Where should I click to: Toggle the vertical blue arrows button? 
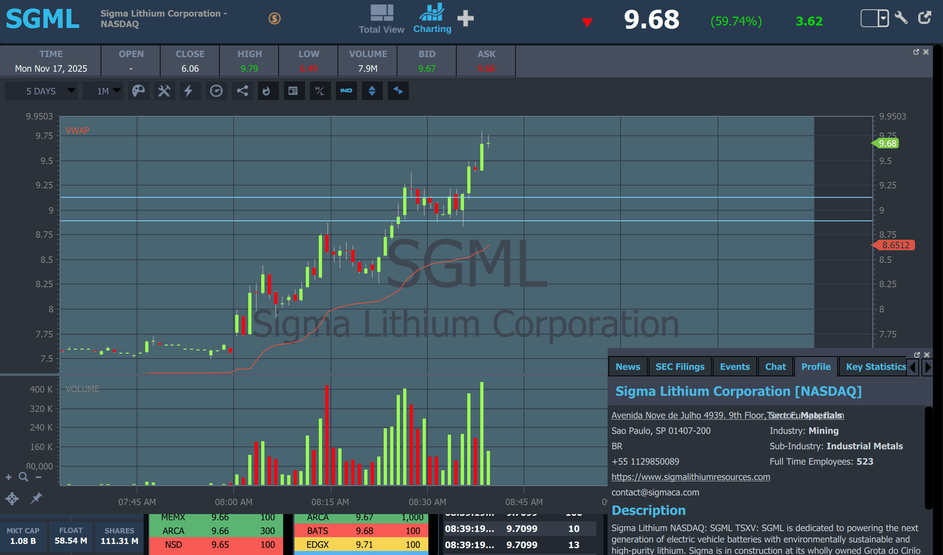pyautogui.click(x=372, y=91)
